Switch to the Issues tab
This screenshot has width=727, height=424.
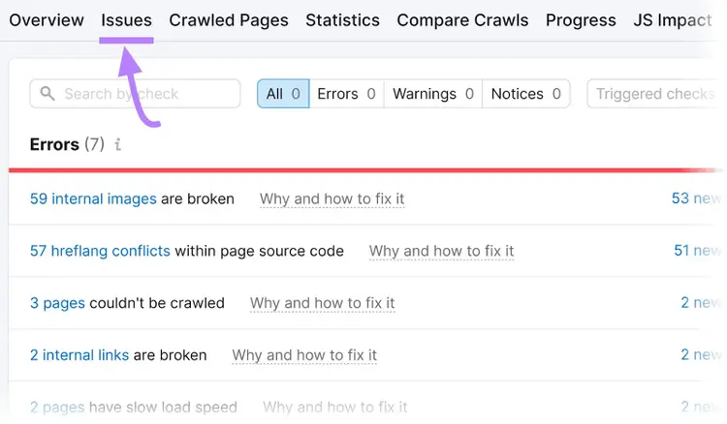coord(126,20)
